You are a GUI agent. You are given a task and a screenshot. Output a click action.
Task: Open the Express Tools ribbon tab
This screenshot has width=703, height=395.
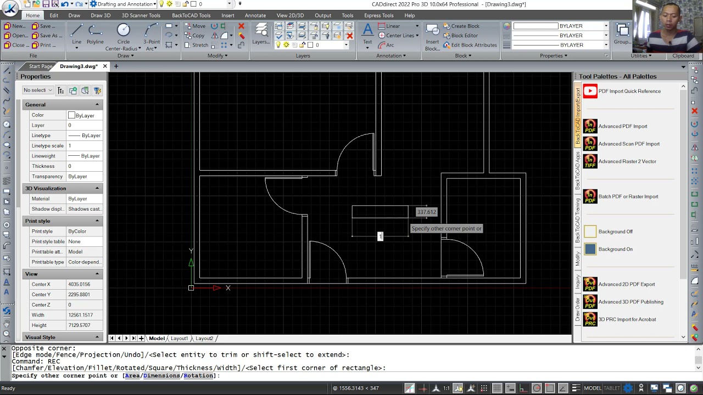point(379,15)
